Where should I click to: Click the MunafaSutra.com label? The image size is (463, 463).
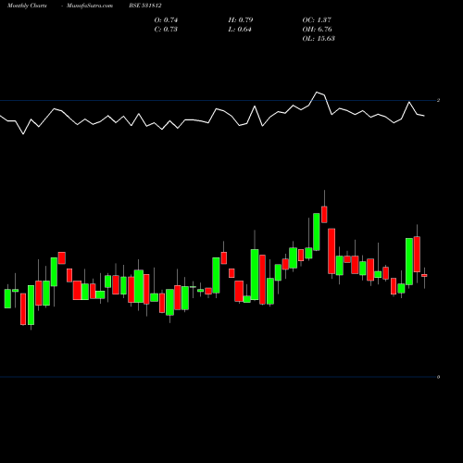coord(90,6)
